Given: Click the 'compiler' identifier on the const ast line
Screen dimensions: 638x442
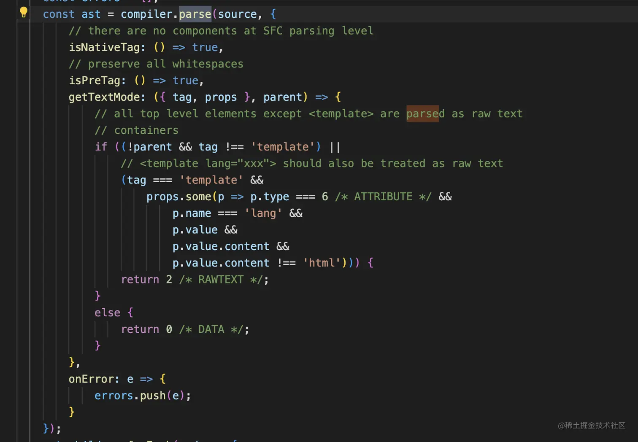Looking at the screenshot, I should (146, 14).
